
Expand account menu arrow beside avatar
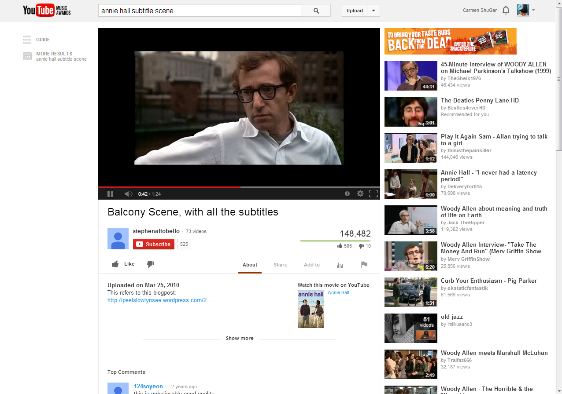click(533, 10)
